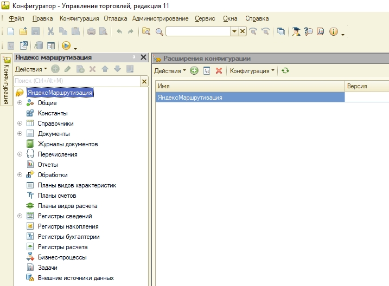Delete extension using the red X icon
Viewport: 389px width, 286px height.
219,71
